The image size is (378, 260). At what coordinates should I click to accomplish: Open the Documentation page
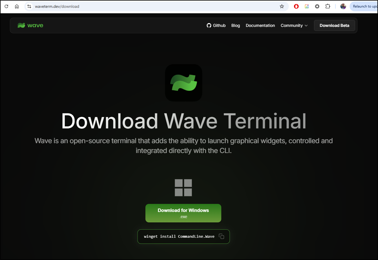pos(260,25)
